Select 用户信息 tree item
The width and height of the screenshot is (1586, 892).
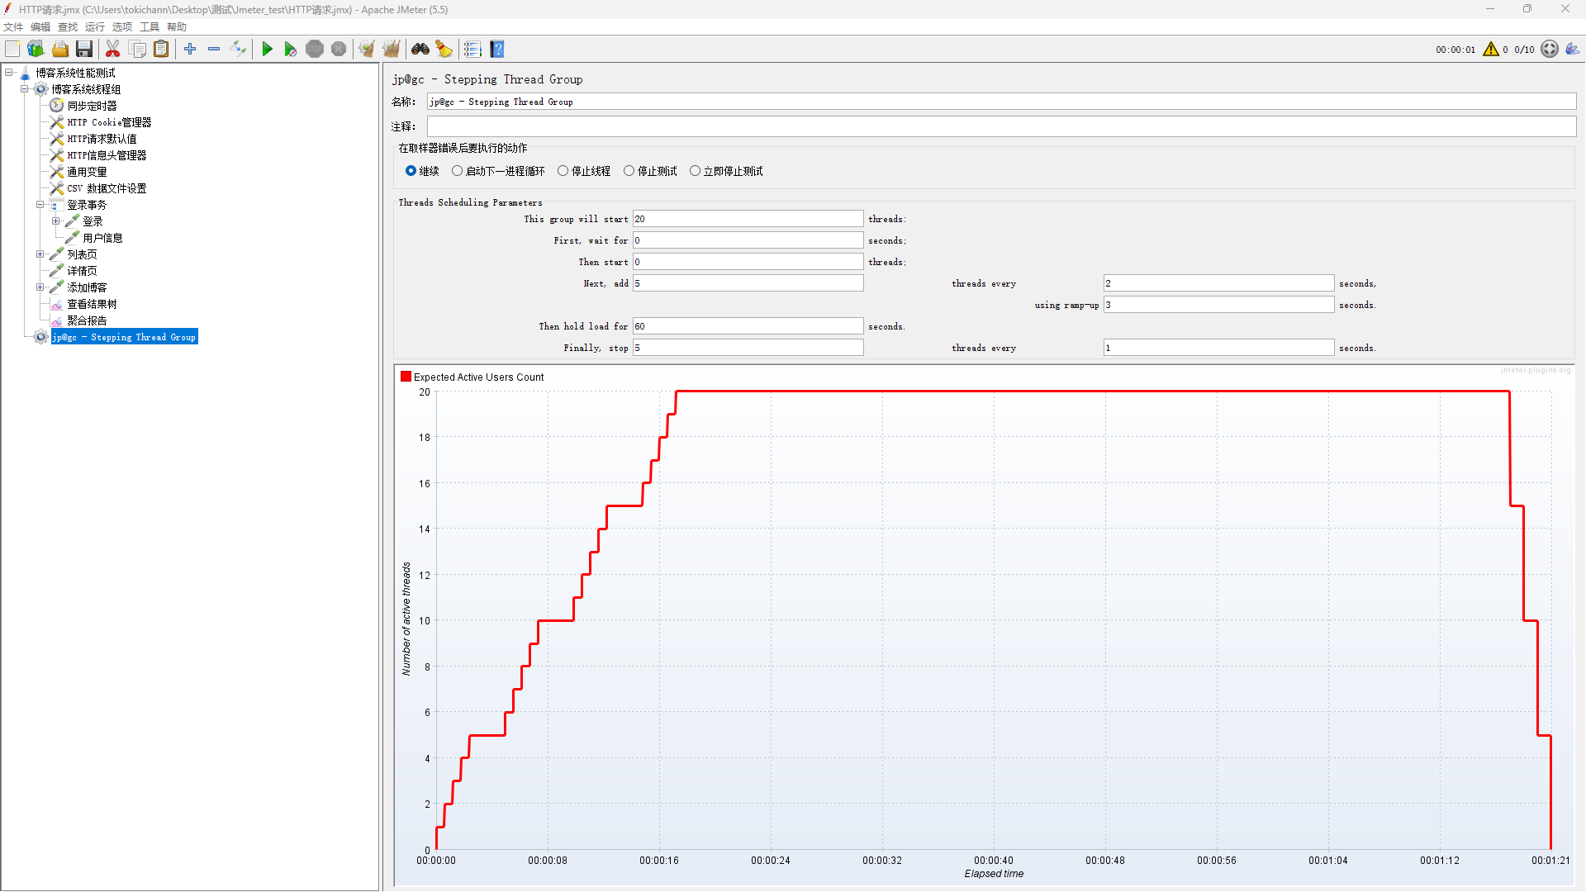(102, 238)
